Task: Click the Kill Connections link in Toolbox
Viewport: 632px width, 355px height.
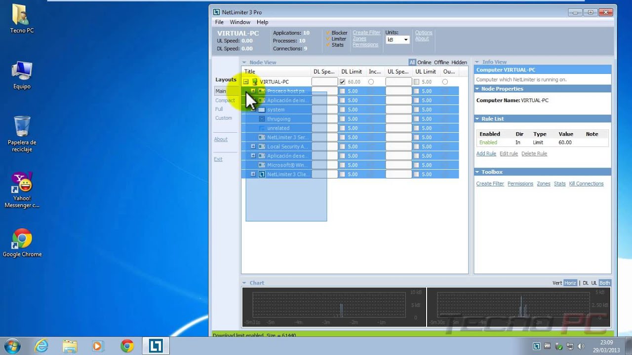Action: click(x=586, y=184)
